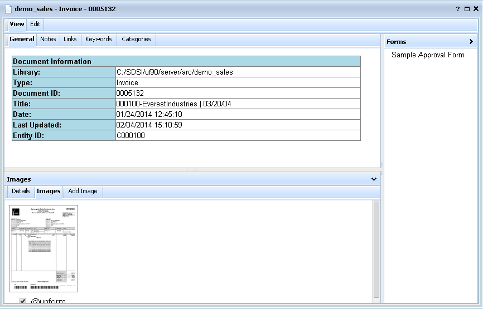Open the invoice thumbnail image
483x309 pixels.
coord(44,248)
